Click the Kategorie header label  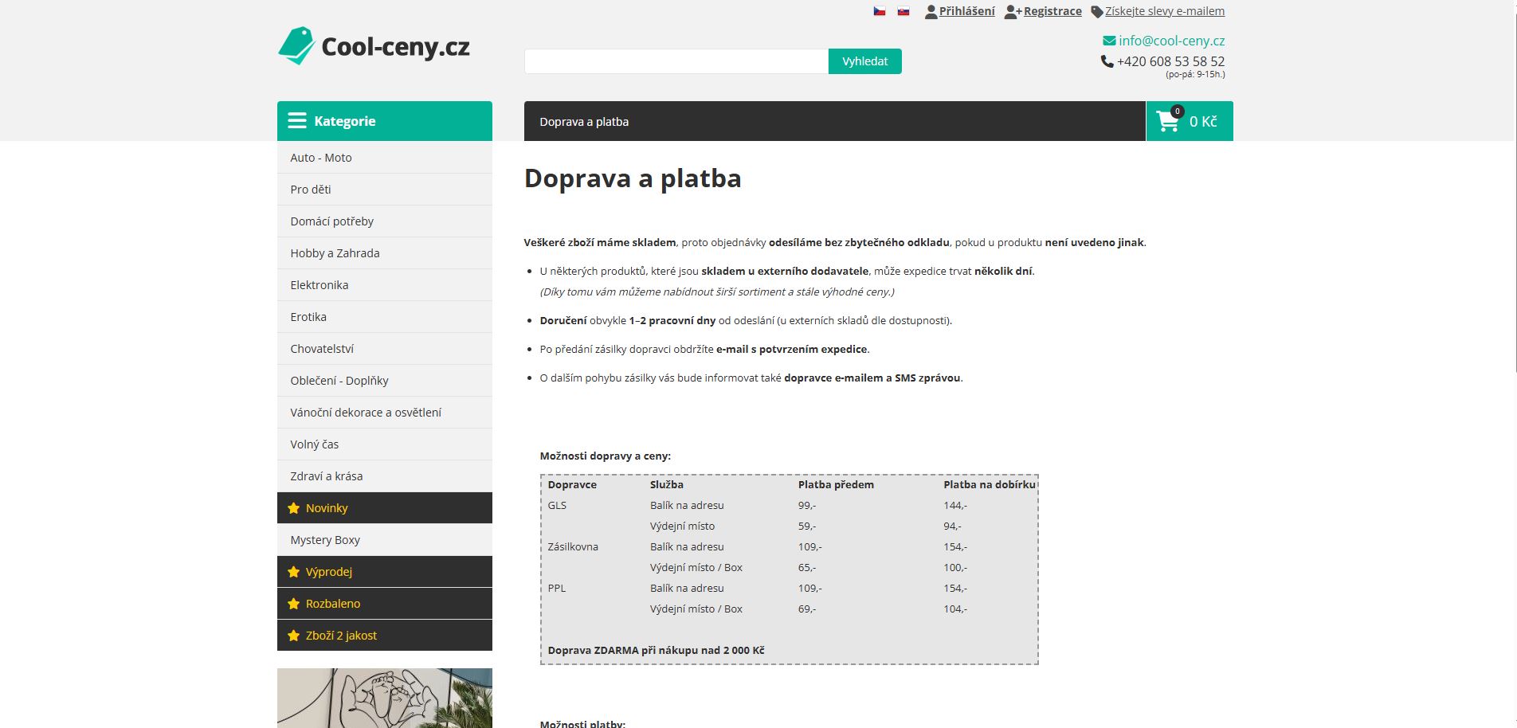[345, 121]
